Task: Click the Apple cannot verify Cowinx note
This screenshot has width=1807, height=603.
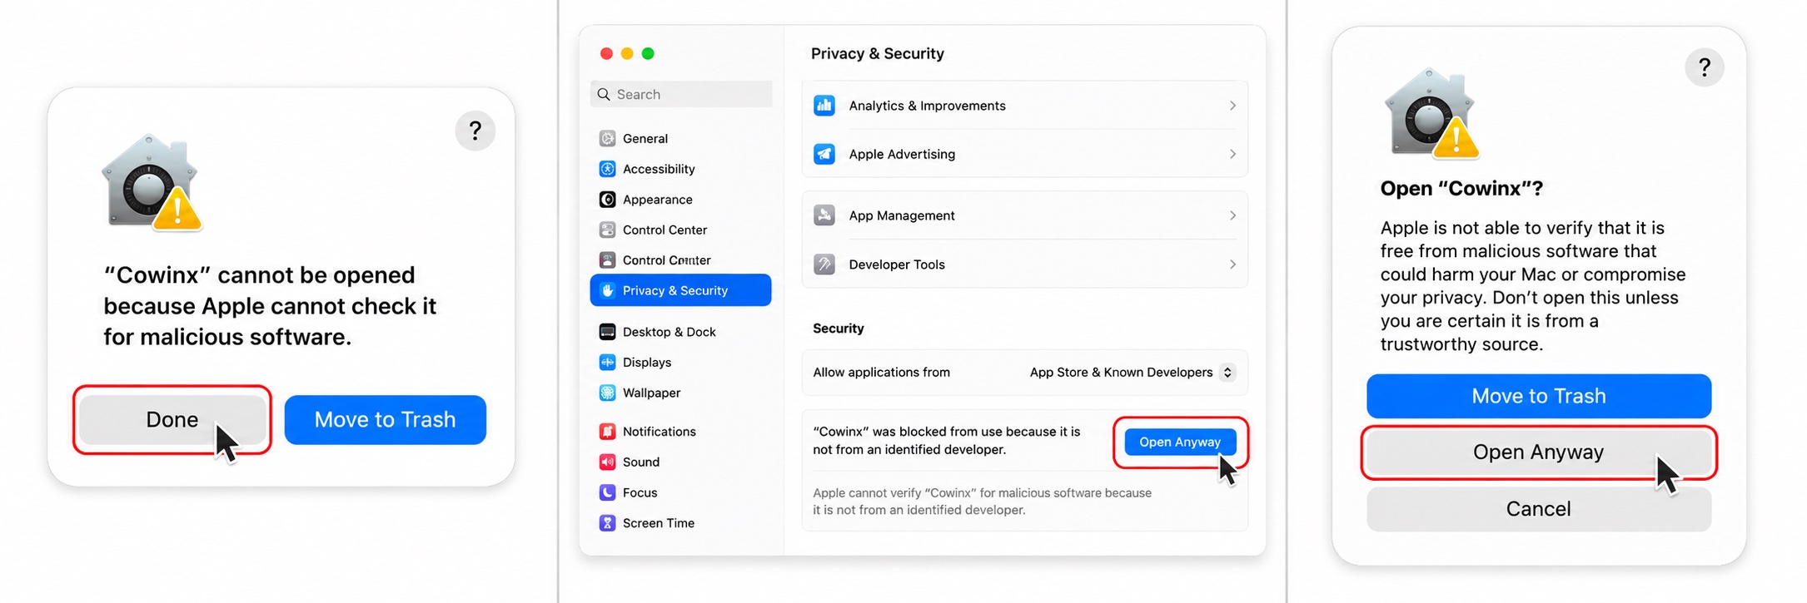Action: pos(982,502)
